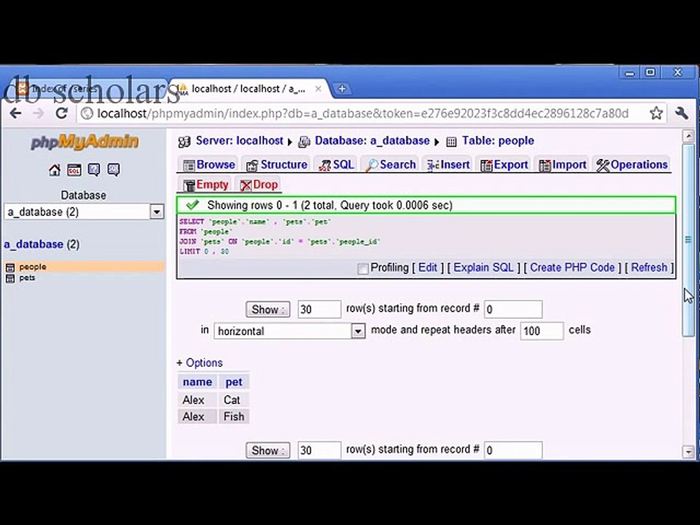Open the Import tab
The width and height of the screenshot is (700, 525).
[x=562, y=165]
